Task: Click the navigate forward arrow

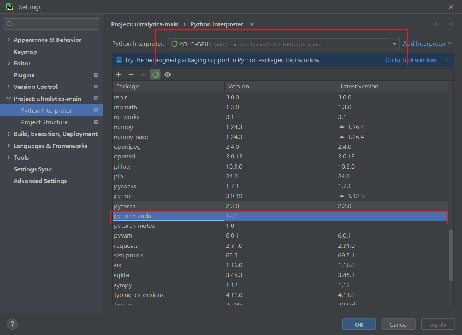Action: 450,24
